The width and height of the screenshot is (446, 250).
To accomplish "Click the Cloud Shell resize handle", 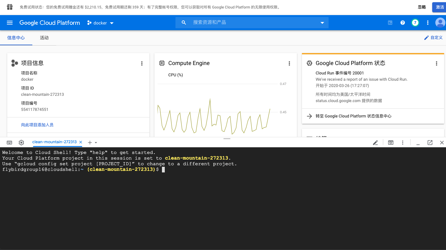I will point(227,139).
